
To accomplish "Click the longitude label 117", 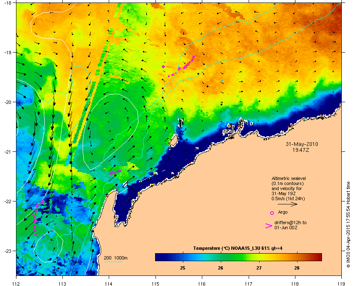I will 249,284.
